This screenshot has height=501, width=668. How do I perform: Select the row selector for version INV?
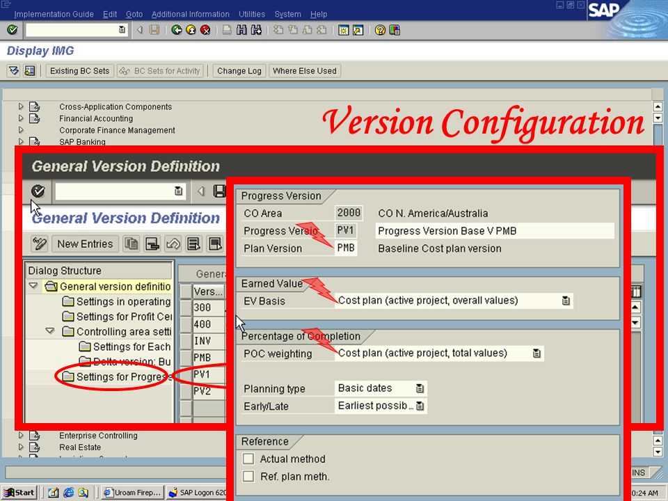click(x=186, y=341)
